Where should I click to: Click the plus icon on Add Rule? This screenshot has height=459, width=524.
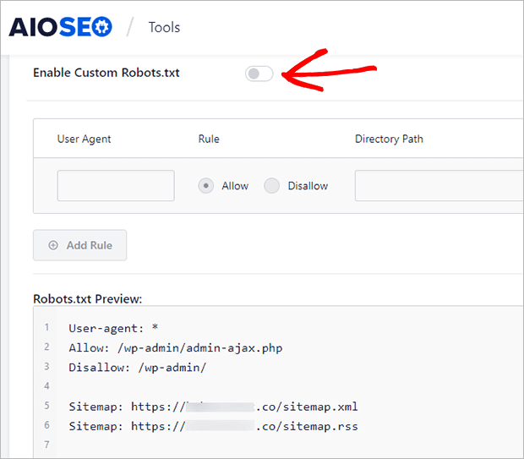[x=53, y=245]
